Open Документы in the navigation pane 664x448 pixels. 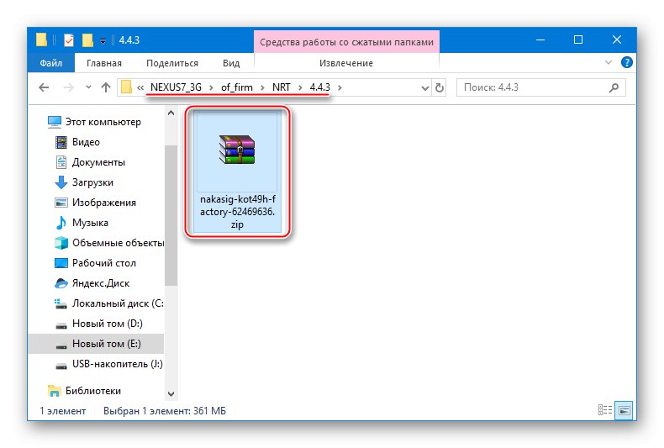point(98,162)
